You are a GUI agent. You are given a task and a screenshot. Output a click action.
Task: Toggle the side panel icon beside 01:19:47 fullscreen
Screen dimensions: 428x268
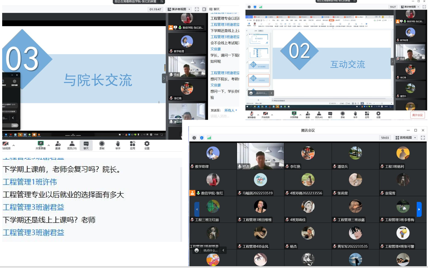click(x=204, y=9)
